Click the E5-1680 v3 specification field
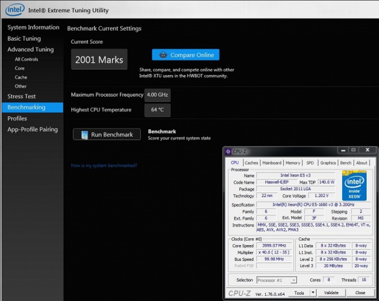This screenshot has height=301, width=379. tap(313, 205)
